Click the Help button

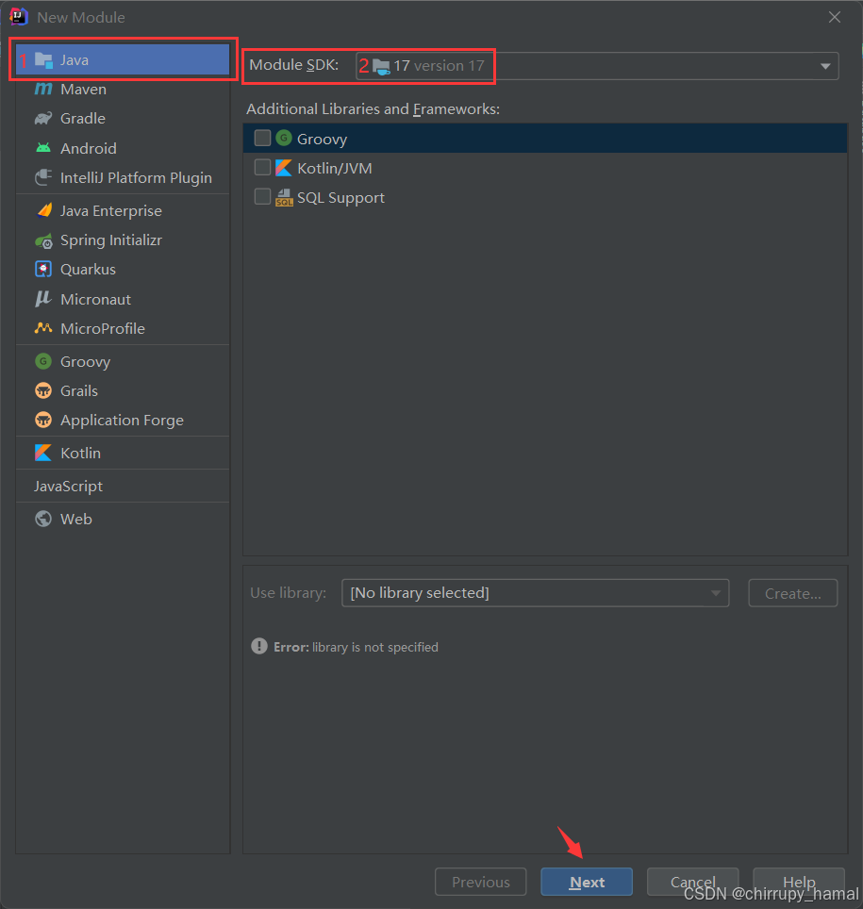click(799, 882)
